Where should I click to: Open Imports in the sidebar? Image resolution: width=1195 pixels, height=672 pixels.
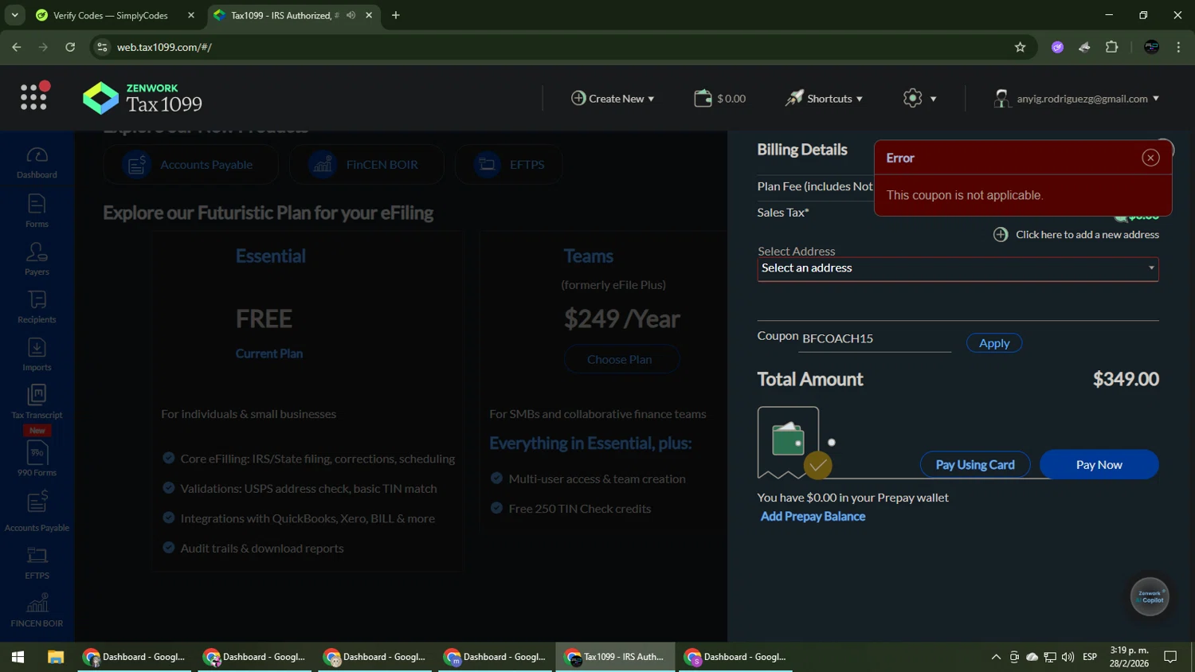click(37, 355)
